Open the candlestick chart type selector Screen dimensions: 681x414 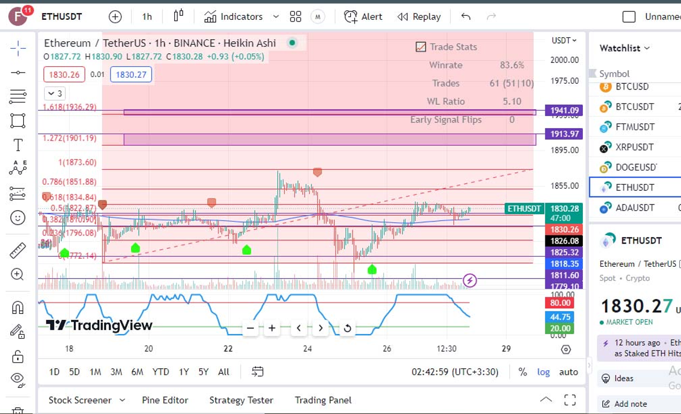pos(178,16)
